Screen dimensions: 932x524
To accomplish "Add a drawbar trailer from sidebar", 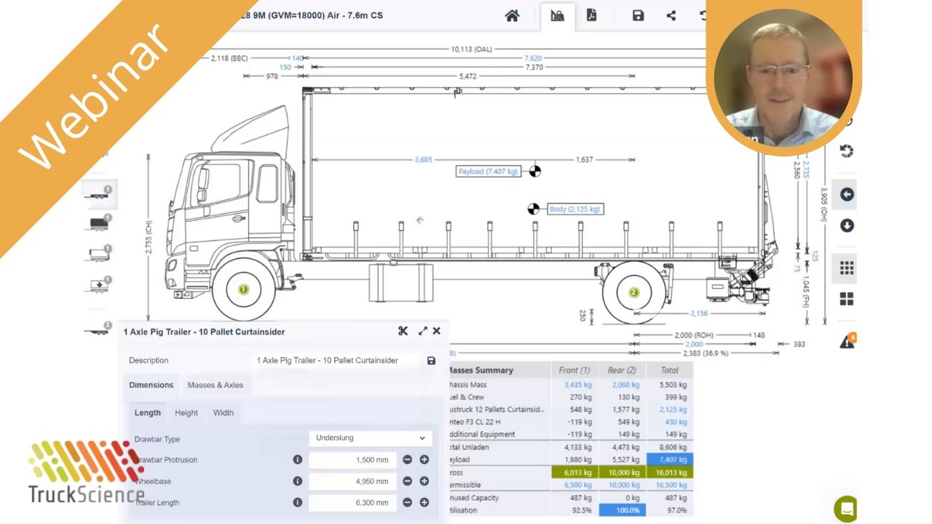I will coord(98,194).
